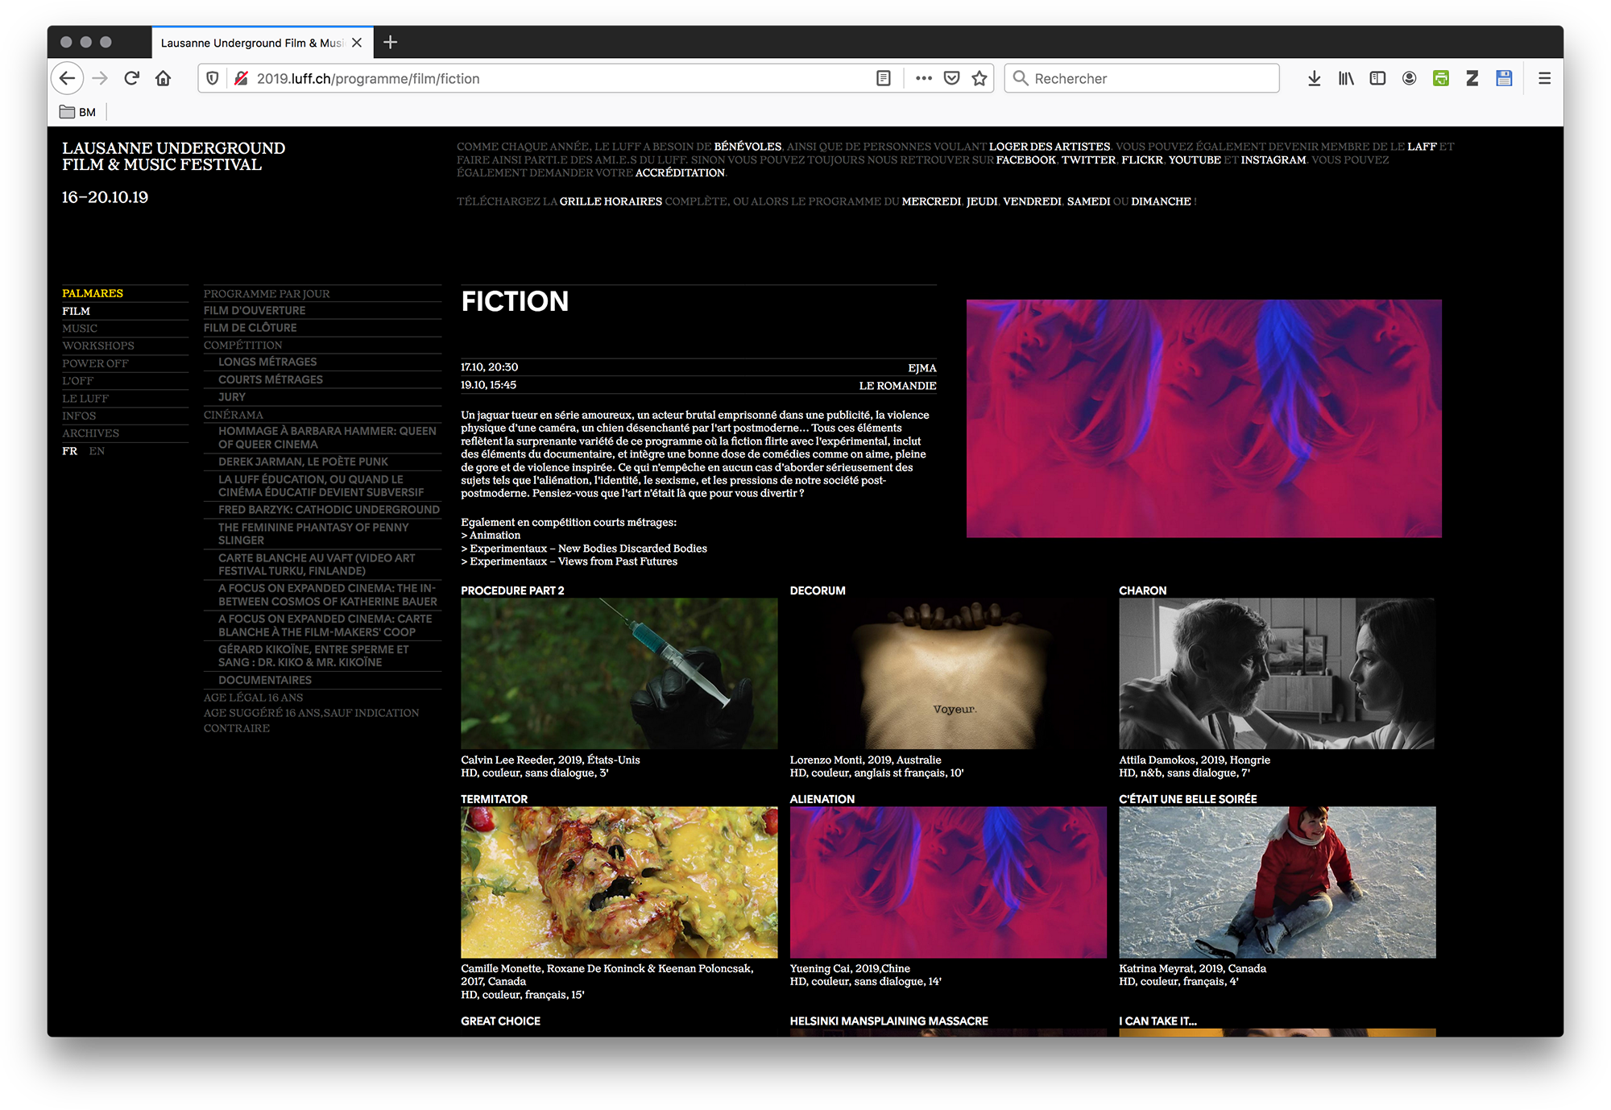The image size is (1611, 1110).
Task: Open the DIMANCHE programme link
Action: (1161, 201)
